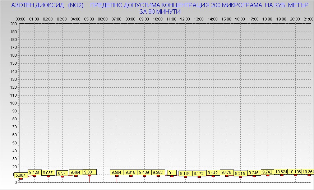Click the 17:00 time axis label

click(254, 19)
